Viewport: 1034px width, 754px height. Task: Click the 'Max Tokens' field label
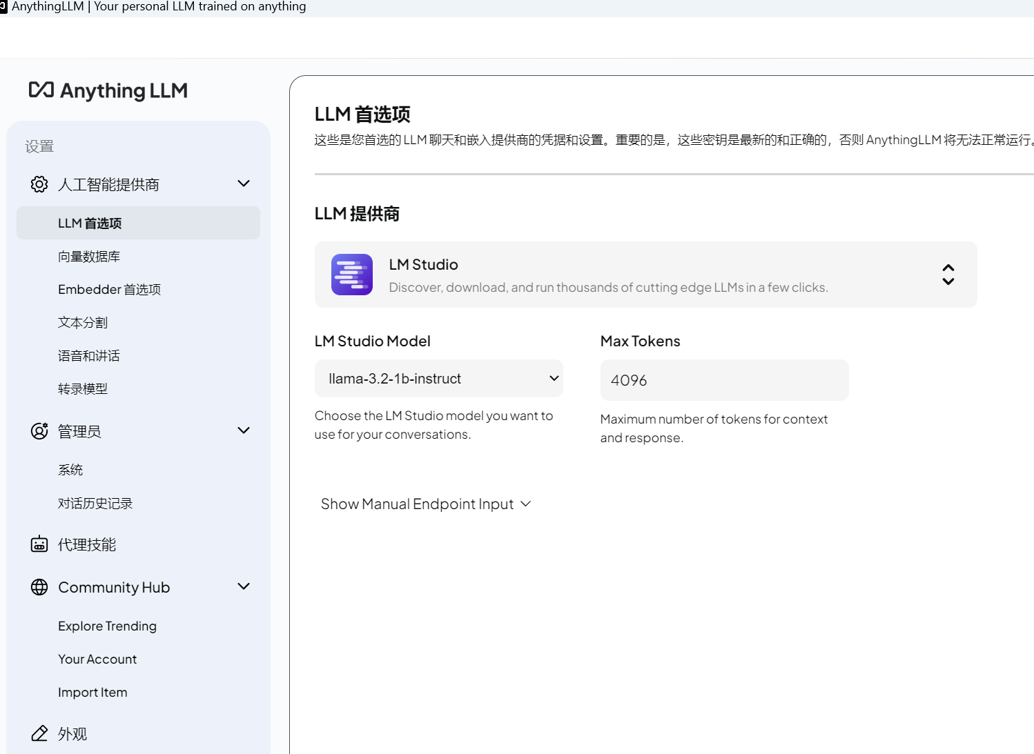(x=641, y=341)
